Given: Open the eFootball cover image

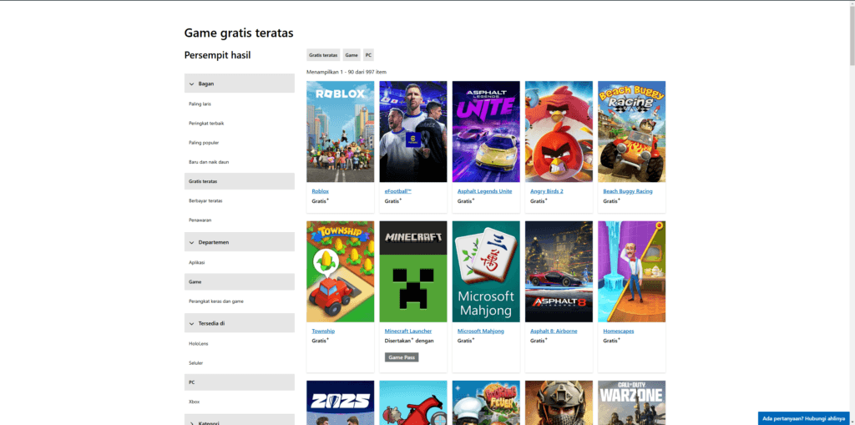Looking at the screenshot, I should click(x=413, y=131).
